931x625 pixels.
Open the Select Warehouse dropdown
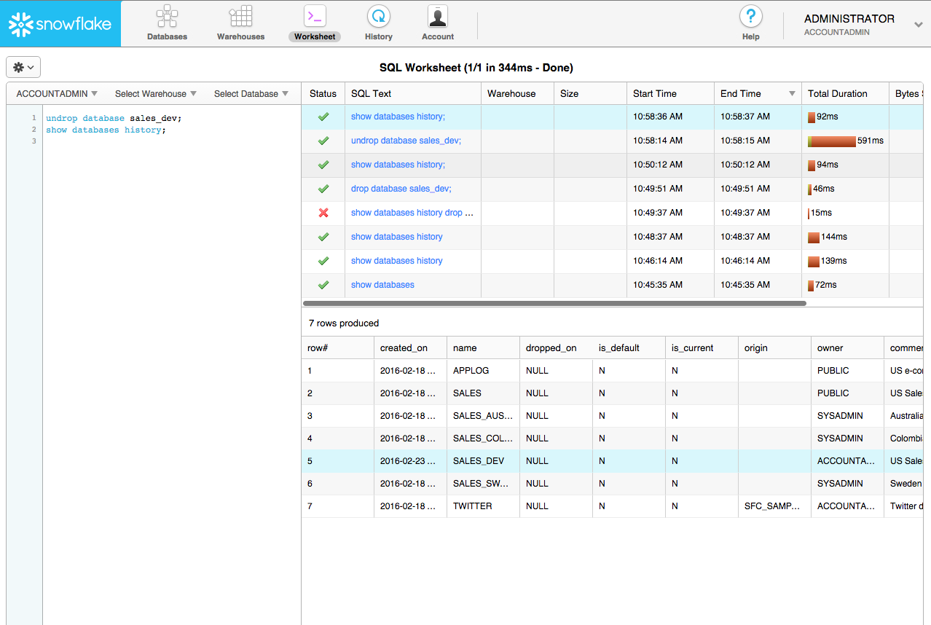click(x=156, y=93)
